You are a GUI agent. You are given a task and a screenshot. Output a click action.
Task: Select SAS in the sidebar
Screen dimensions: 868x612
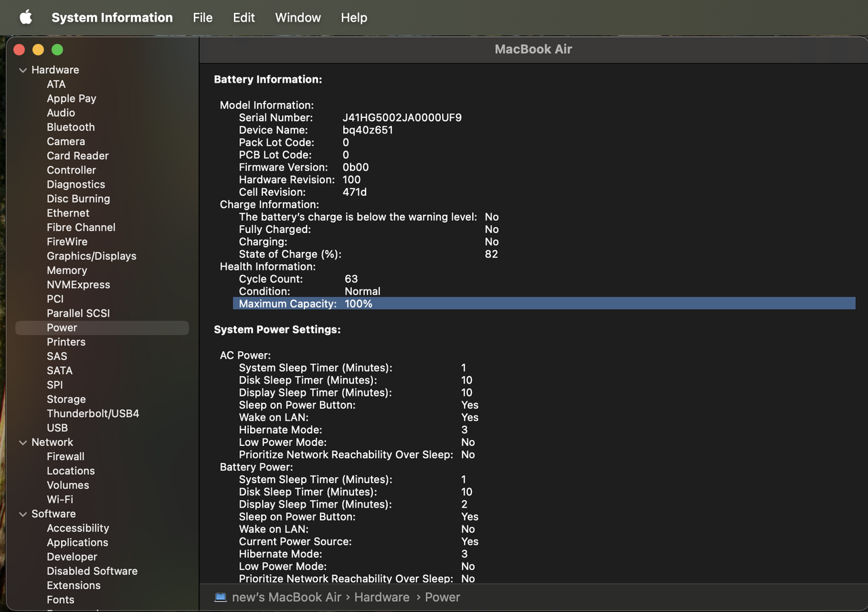coord(57,356)
